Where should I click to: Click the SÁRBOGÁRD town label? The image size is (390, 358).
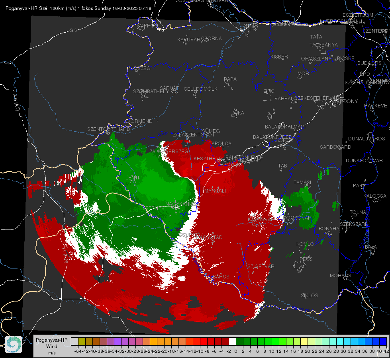[x=335, y=147]
